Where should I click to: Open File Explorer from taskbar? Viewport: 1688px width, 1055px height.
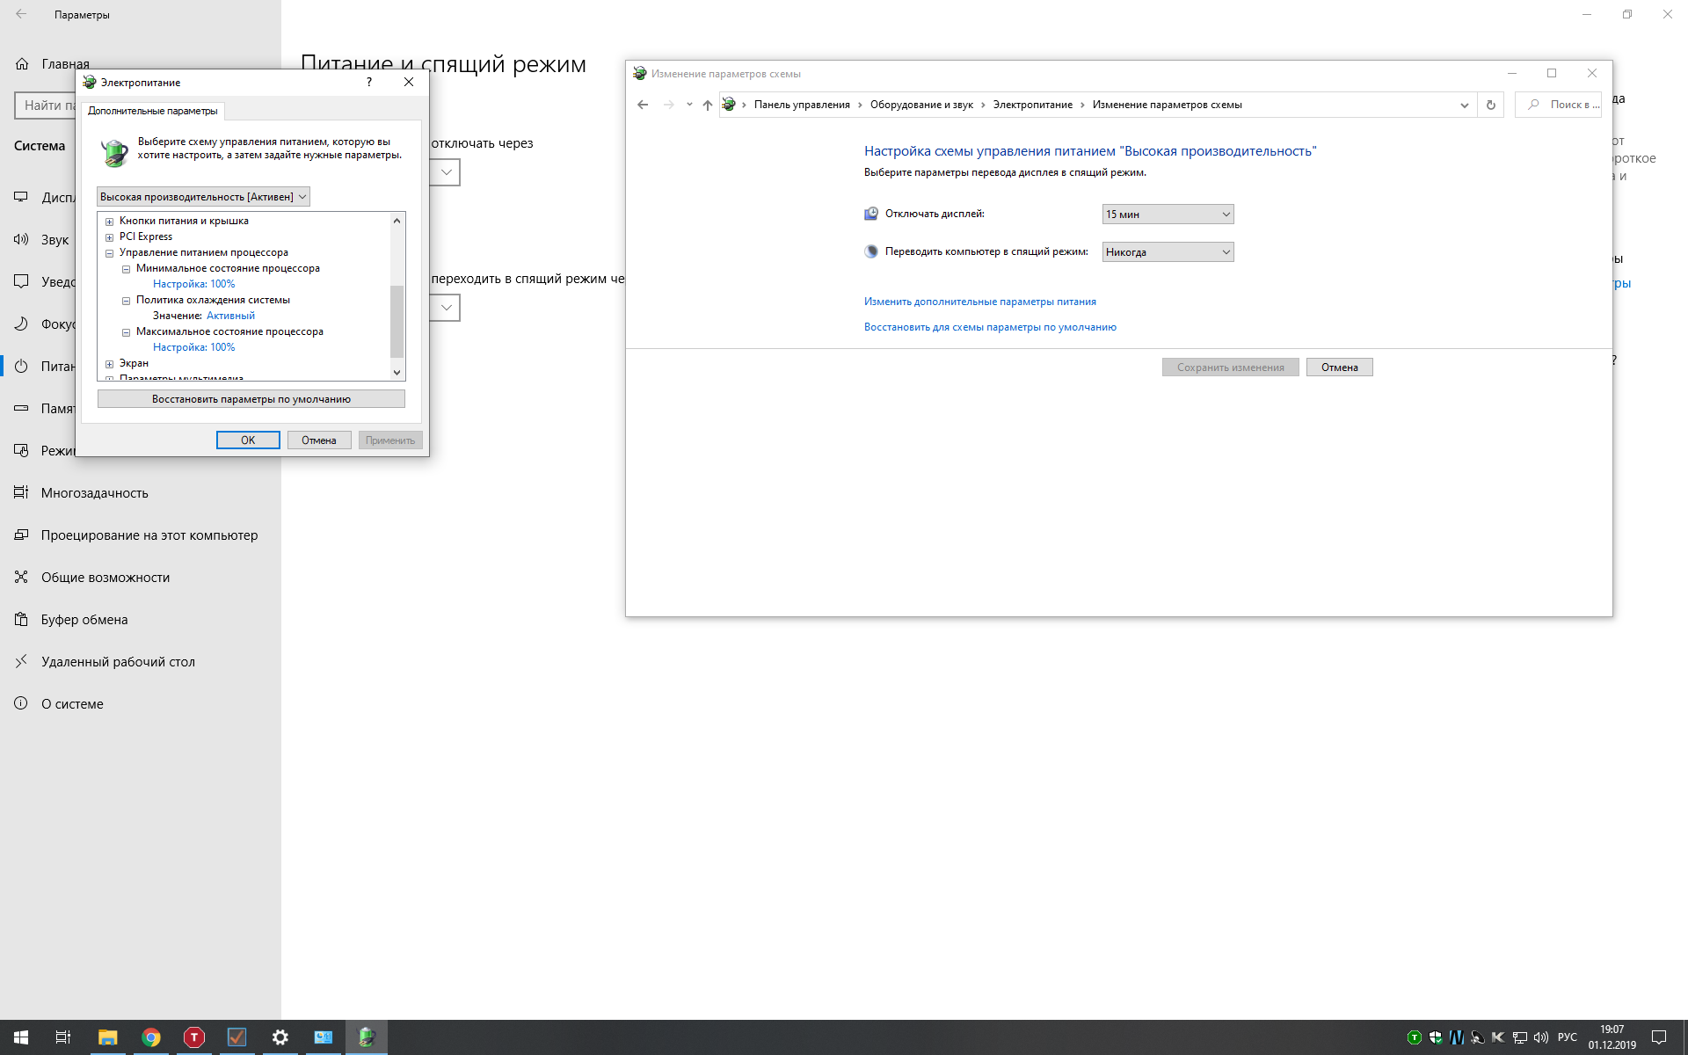[107, 1037]
